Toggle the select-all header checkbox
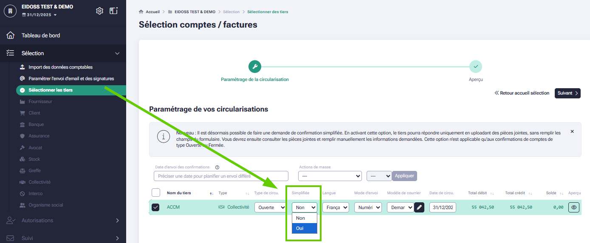This screenshot has height=243, width=590. pos(156,193)
